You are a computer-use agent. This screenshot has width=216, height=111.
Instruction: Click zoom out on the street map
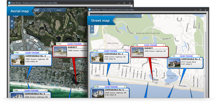click(92, 30)
